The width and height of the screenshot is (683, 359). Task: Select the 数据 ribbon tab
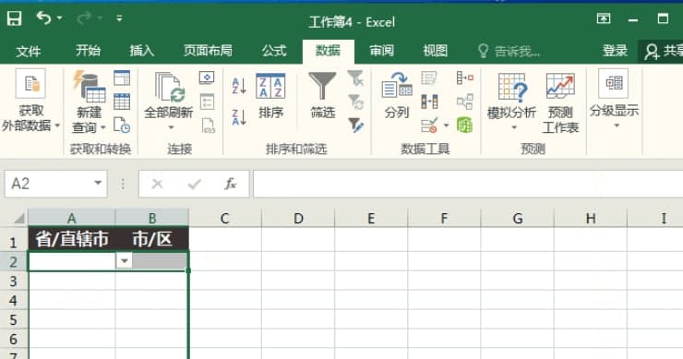328,51
